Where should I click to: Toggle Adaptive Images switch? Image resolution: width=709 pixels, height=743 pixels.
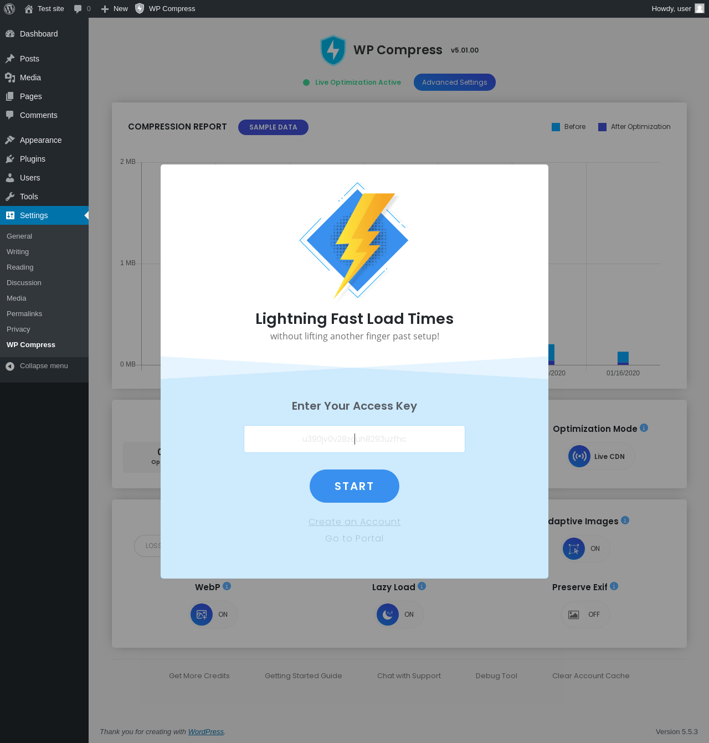586,549
